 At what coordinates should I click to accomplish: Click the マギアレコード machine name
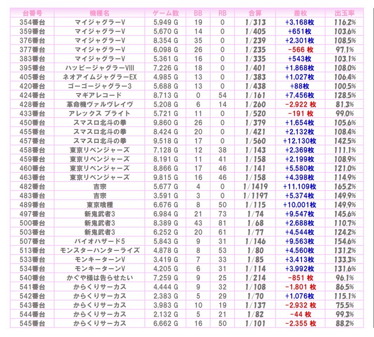(99, 95)
